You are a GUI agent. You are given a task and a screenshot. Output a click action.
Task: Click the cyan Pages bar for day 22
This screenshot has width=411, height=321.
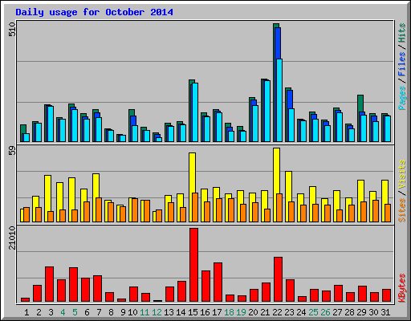(x=279, y=100)
